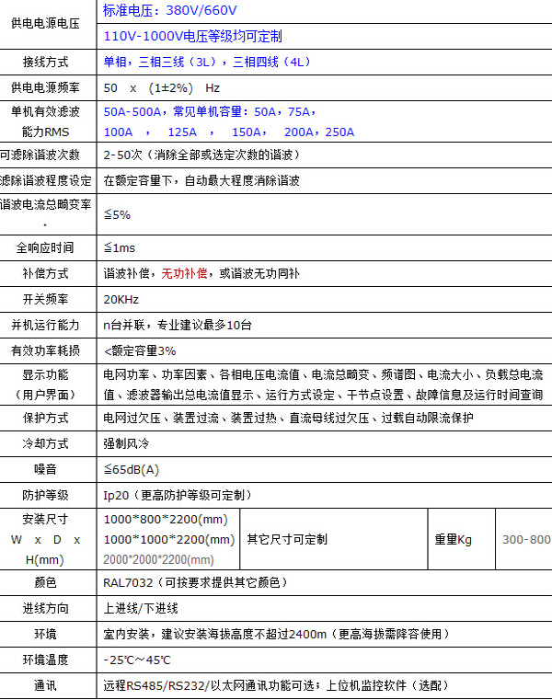
Task: Click the '补偿方式' label
Action: pyautogui.click(x=45, y=273)
